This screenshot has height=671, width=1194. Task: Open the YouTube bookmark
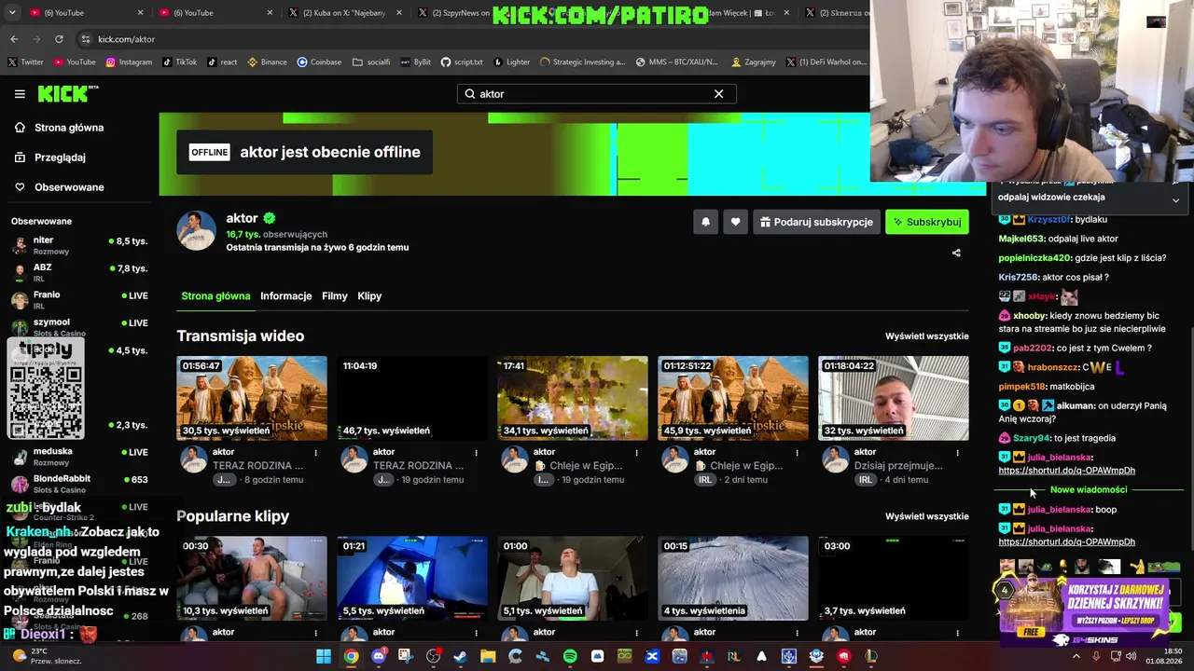coord(75,62)
